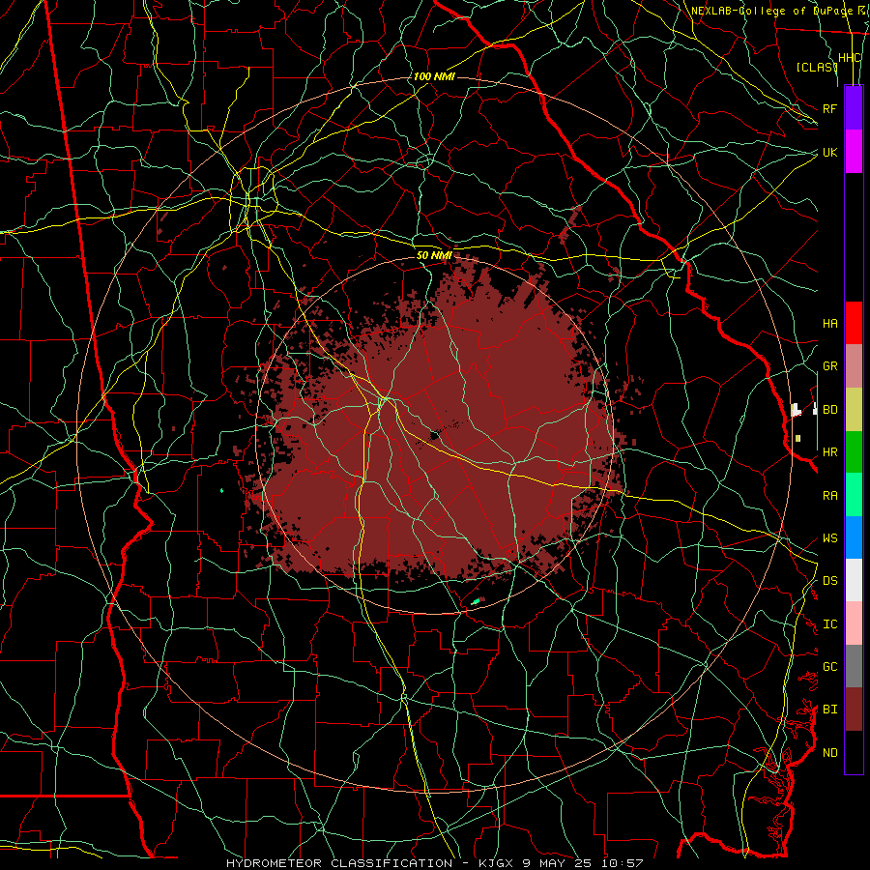Click the 'ND' legend label
The width and height of the screenshot is (870, 870).
coord(830,753)
